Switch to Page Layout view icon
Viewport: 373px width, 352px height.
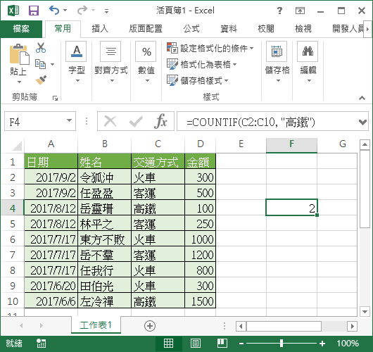(x=196, y=343)
